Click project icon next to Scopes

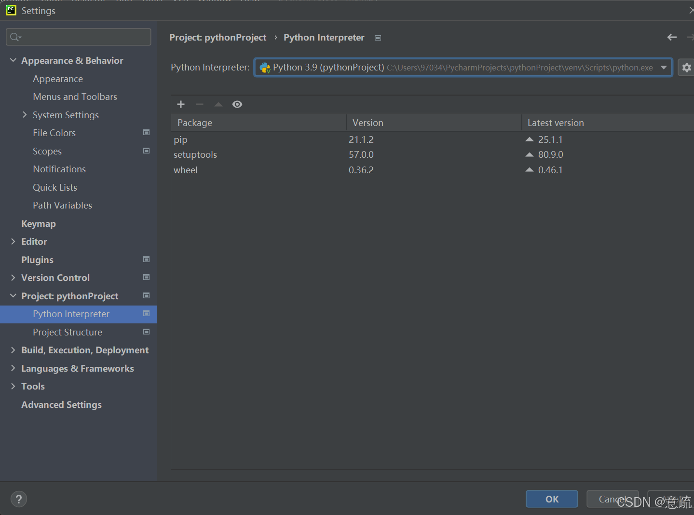pos(147,151)
